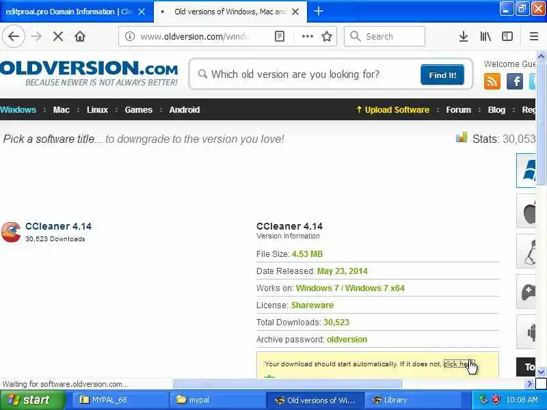Open the hamburger application menu

click(534, 36)
